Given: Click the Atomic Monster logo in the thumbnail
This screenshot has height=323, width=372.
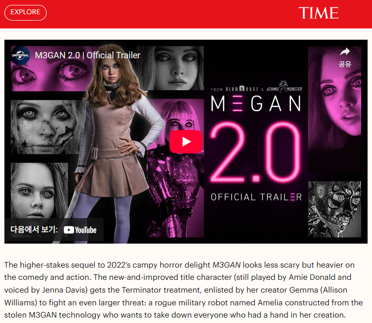Looking at the screenshot, I should pyautogui.click(x=284, y=87).
